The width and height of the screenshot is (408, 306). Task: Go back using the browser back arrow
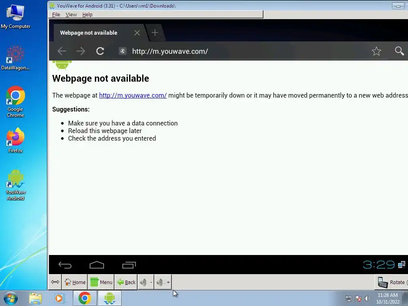click(62, 51)
